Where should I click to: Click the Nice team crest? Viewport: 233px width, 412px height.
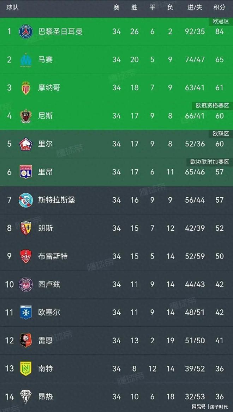pos(25,116)
